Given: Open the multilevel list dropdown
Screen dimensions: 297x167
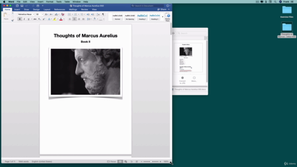Looking at the screenshot, I should (84, 14).
